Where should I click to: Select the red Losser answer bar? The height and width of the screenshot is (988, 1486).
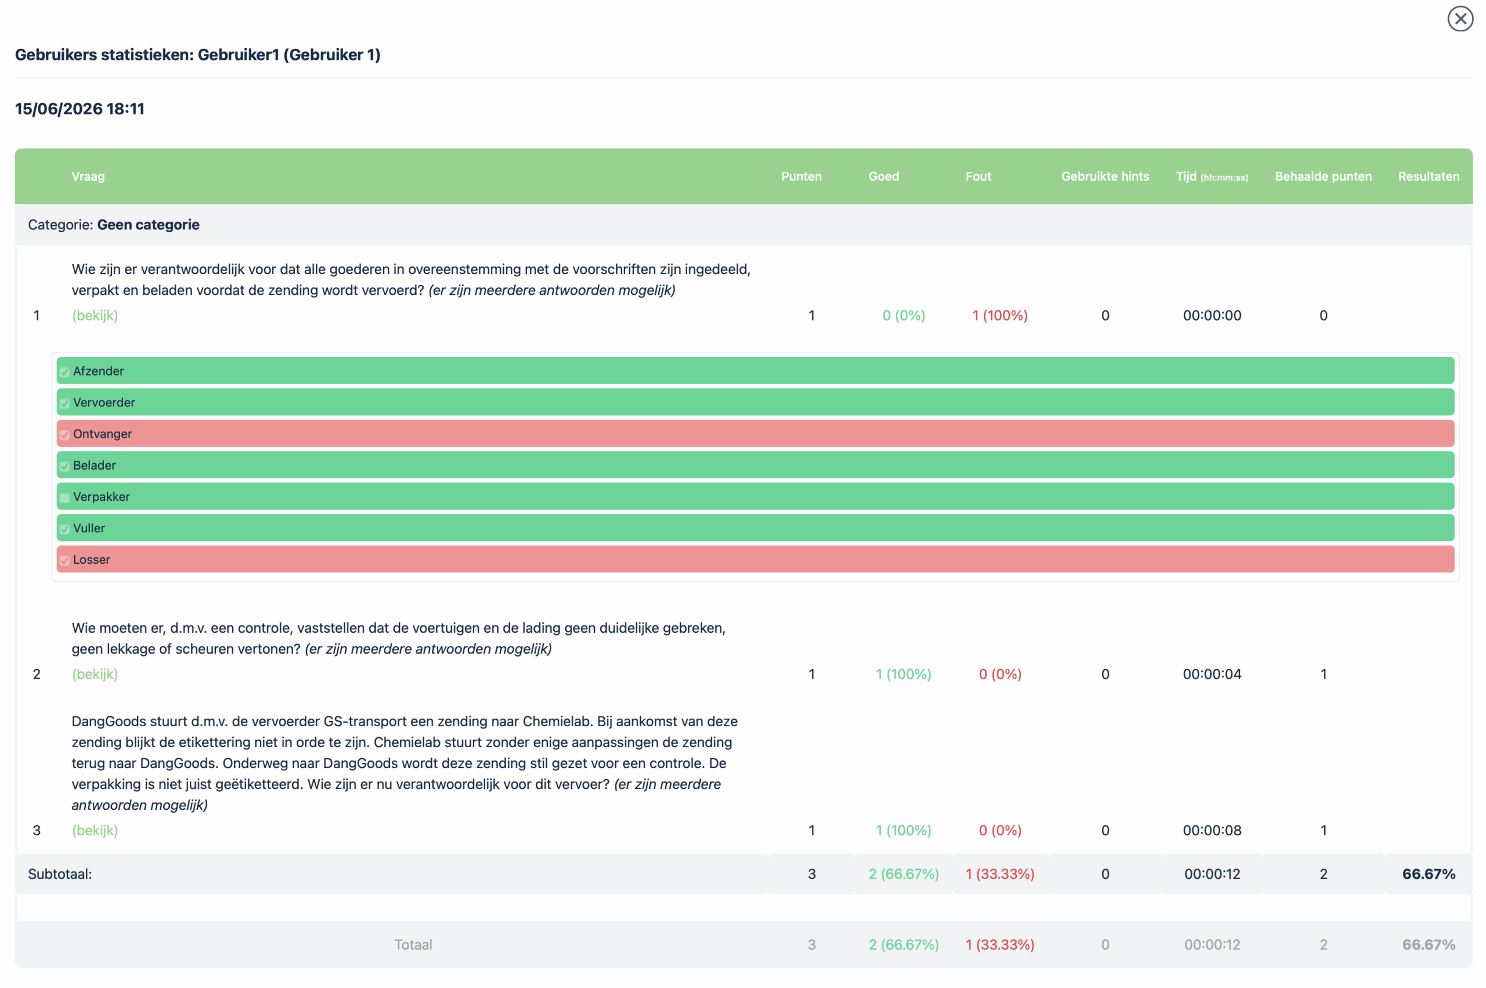pyautogui.click(x=755, y=560)
